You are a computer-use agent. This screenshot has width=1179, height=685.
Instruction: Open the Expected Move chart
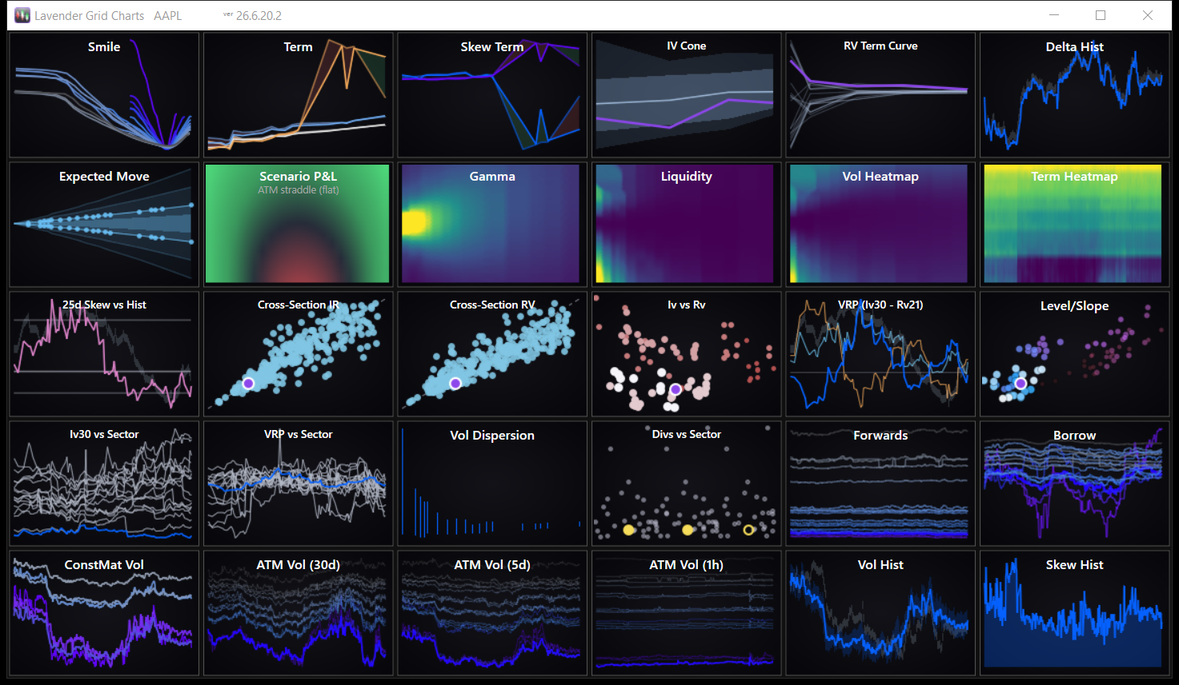[x=104, y=225]
